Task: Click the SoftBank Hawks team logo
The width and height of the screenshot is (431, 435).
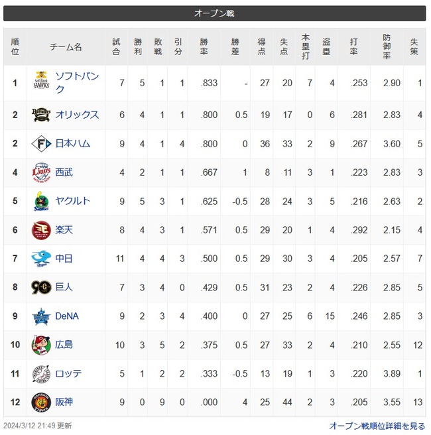Action: (41, 80)
